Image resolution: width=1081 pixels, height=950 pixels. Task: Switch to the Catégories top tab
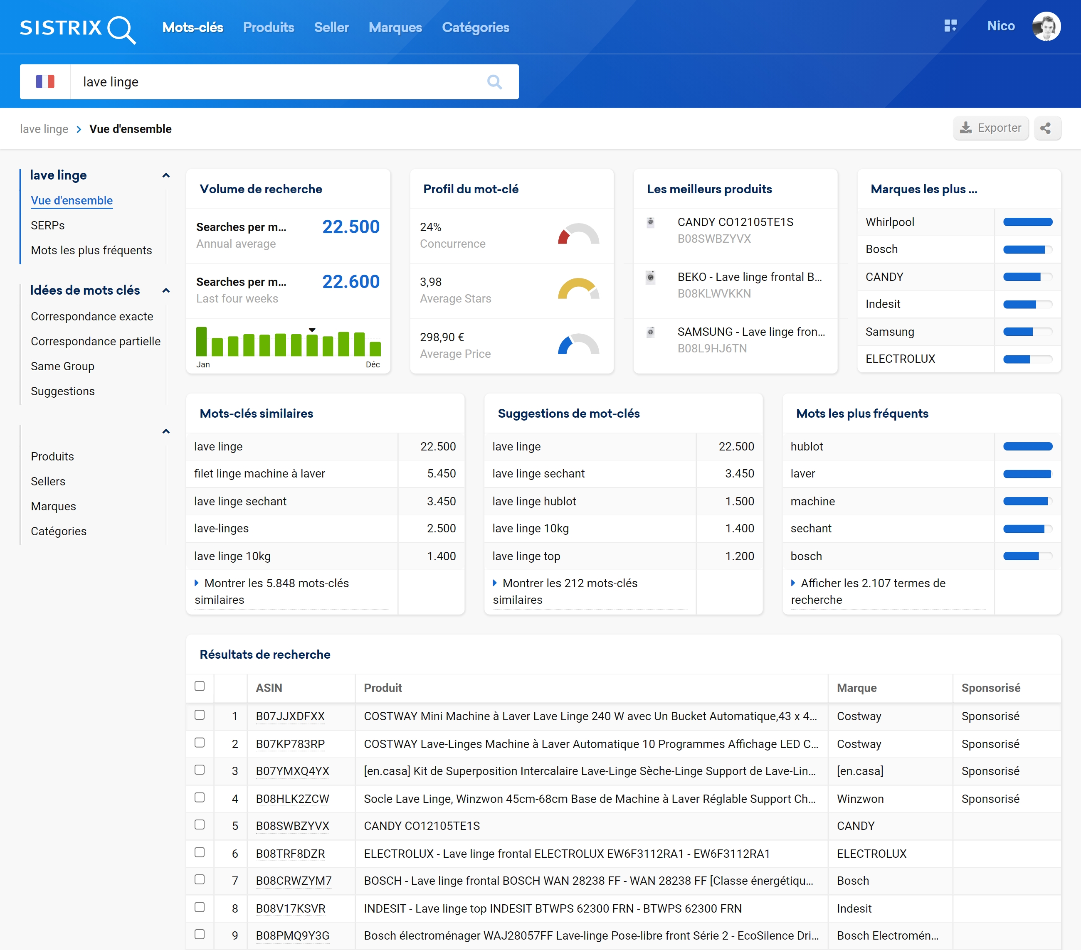476,27
